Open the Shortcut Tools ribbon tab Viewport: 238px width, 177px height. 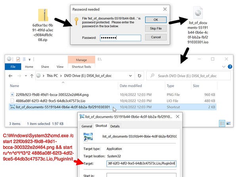[81, 67]
